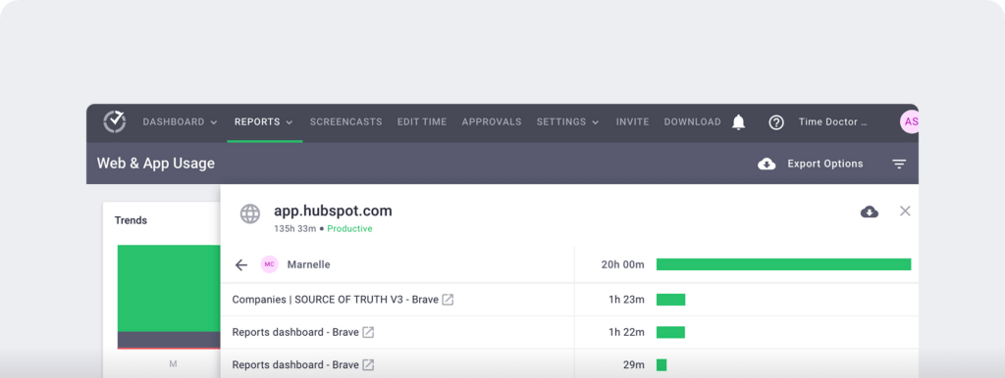The width and height of the screenshot is (1005, 378).
Task: Click the Time Doctor logo icon
Action: pyautogui.click(x=115, y=121)
